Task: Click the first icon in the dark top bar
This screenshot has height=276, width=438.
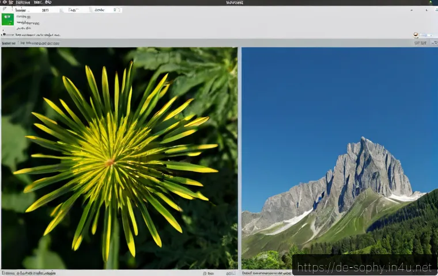Action: 5,2
